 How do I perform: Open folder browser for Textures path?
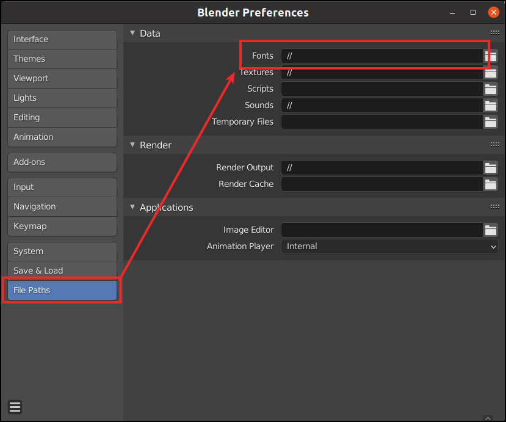491,73
